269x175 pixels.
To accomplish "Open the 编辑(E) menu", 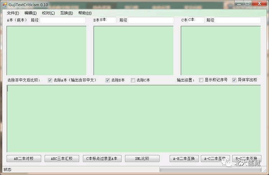I will pyautogui.click(x=31, y=13).
